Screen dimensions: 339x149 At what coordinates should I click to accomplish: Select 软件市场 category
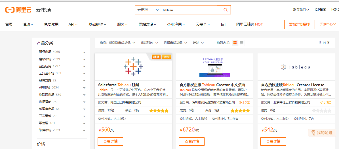click(x=45, y=130)
